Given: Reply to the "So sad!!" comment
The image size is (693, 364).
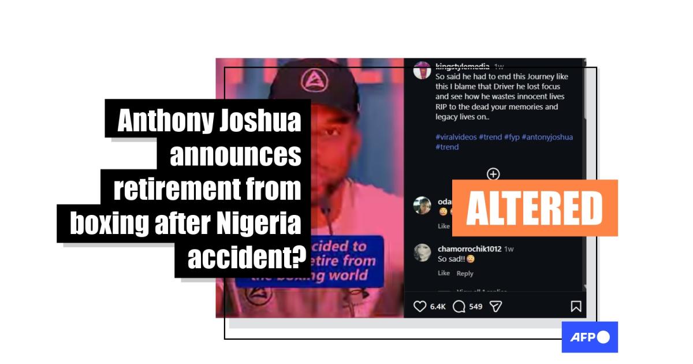Looking at the screenshot, I should tap(465, 273).
